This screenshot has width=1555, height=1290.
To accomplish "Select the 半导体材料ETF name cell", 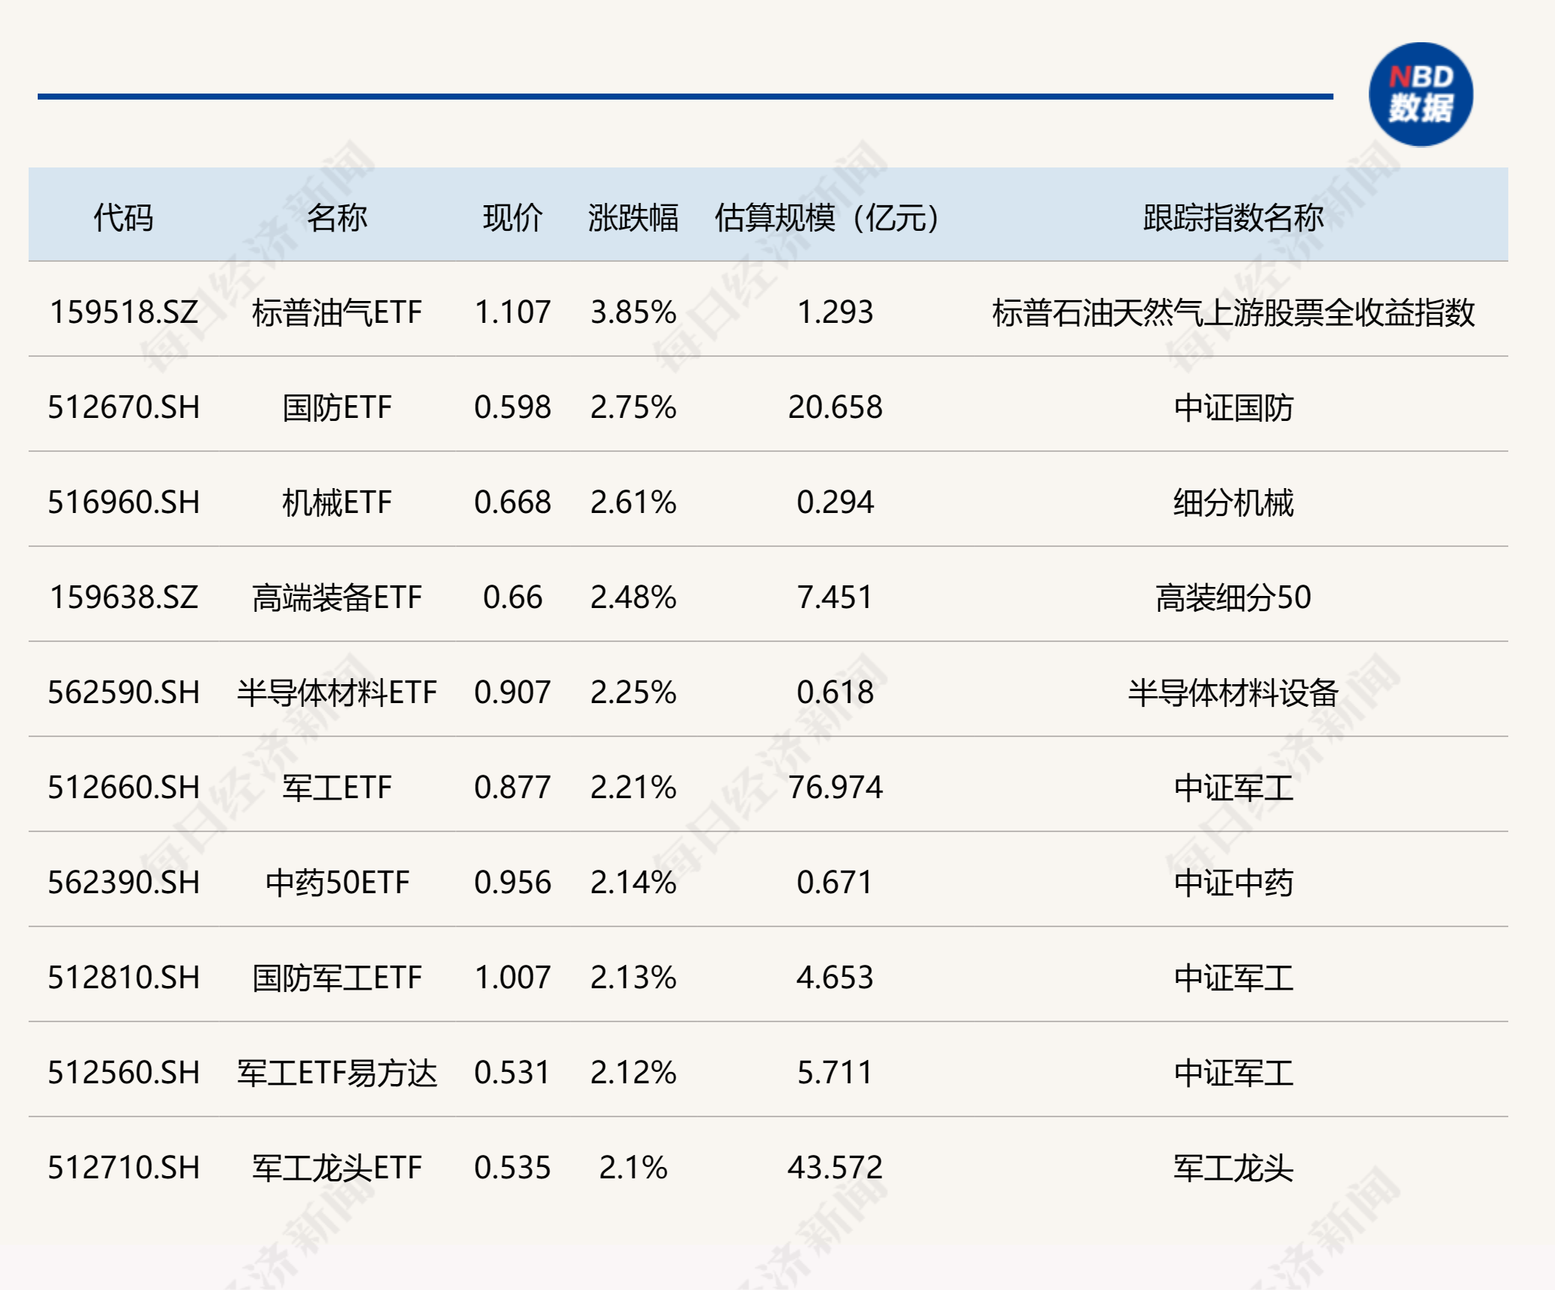I will (337, 693).
